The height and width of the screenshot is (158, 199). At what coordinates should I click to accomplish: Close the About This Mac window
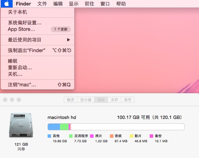[x=5, y=100]
